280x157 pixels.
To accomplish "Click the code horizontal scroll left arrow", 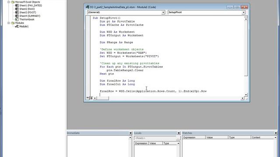I will tap(95, 98).
